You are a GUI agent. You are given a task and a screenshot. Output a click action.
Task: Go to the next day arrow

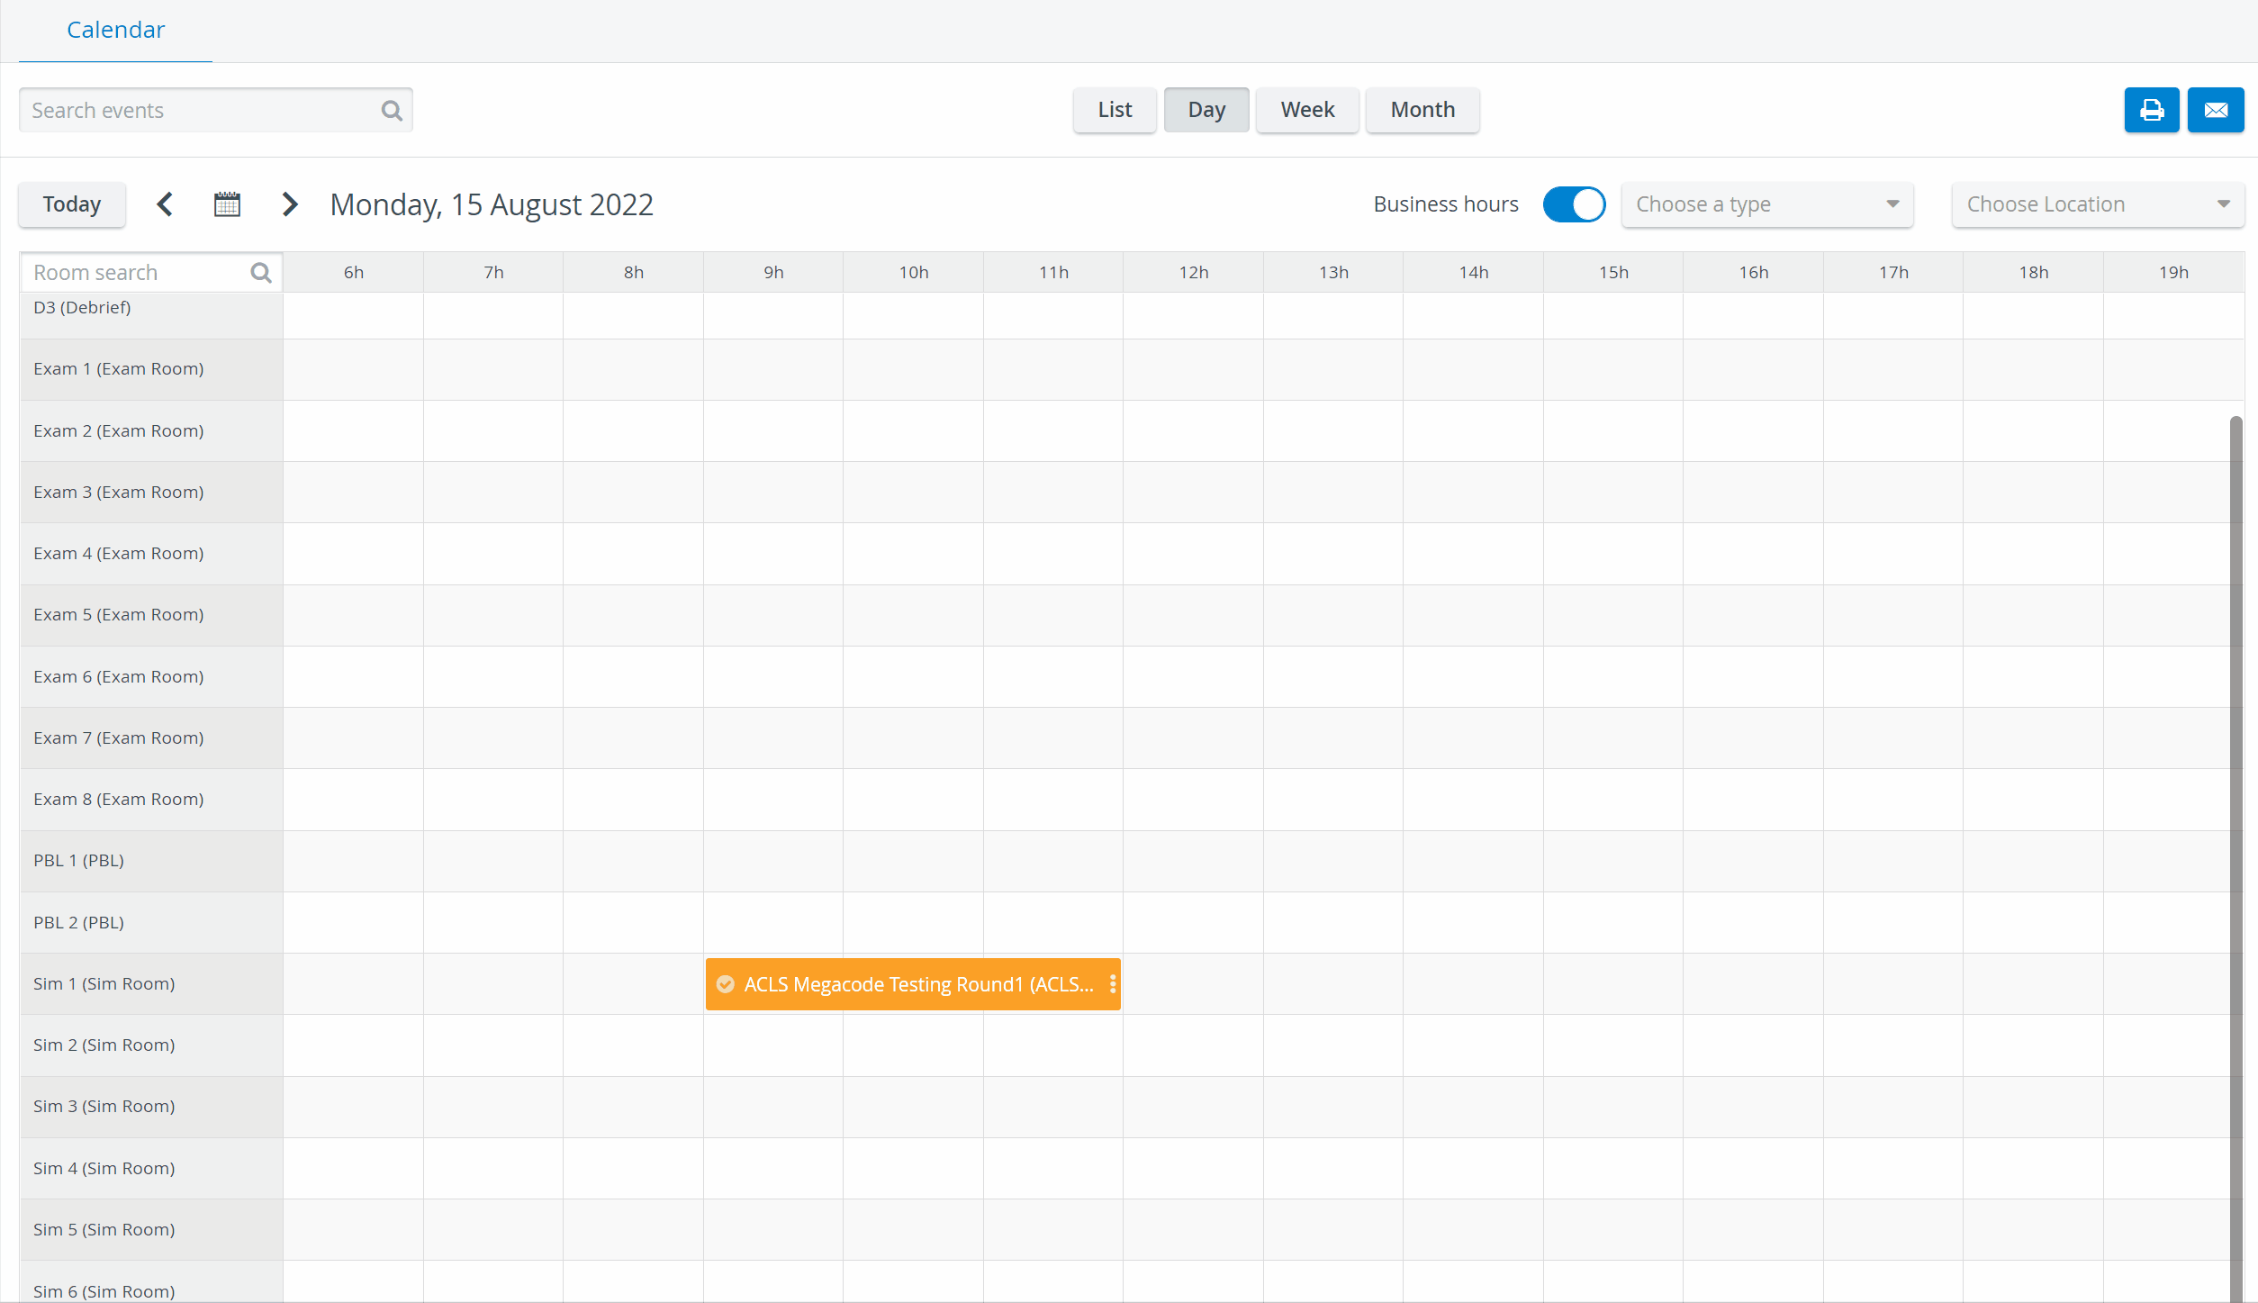pyautogui.click(x=289, y=204)
